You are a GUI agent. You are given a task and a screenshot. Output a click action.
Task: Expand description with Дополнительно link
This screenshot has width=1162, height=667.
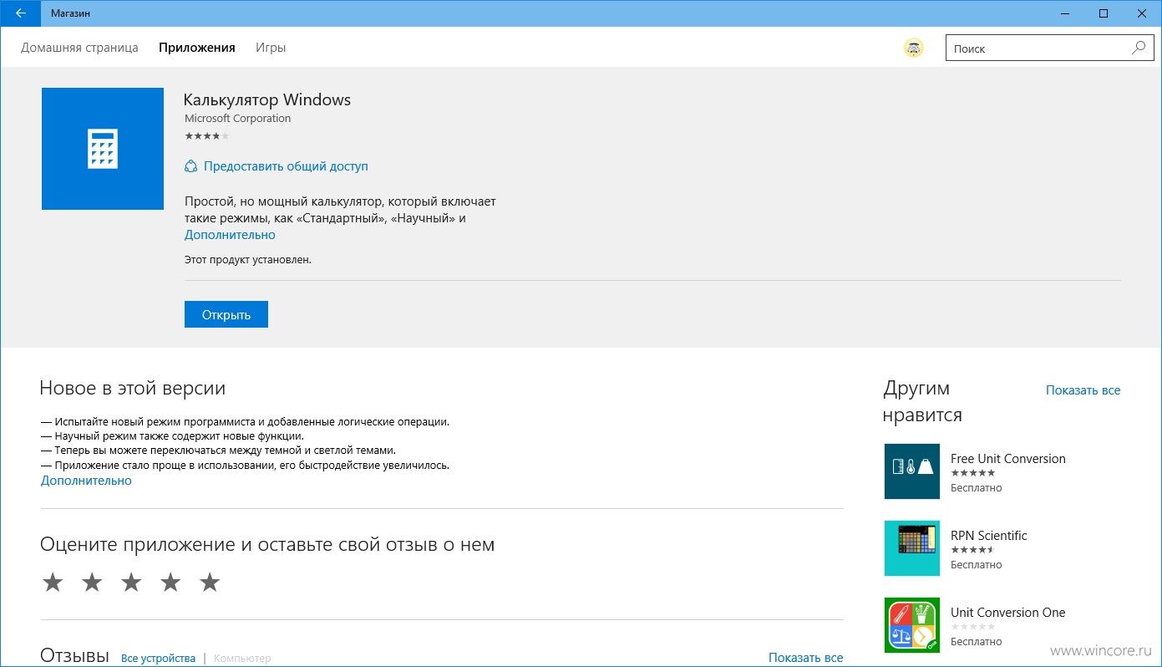[230, 235]
